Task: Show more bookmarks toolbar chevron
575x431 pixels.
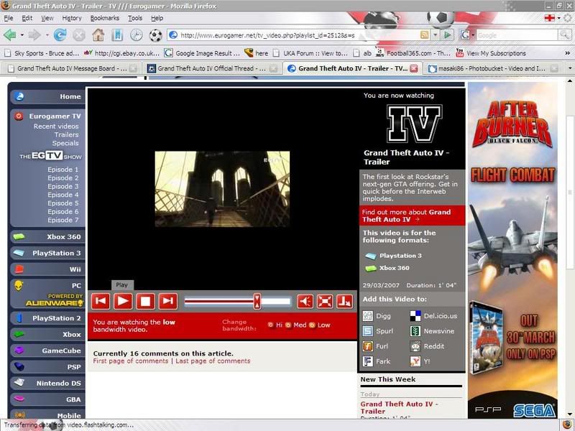Action: point(567,53)
